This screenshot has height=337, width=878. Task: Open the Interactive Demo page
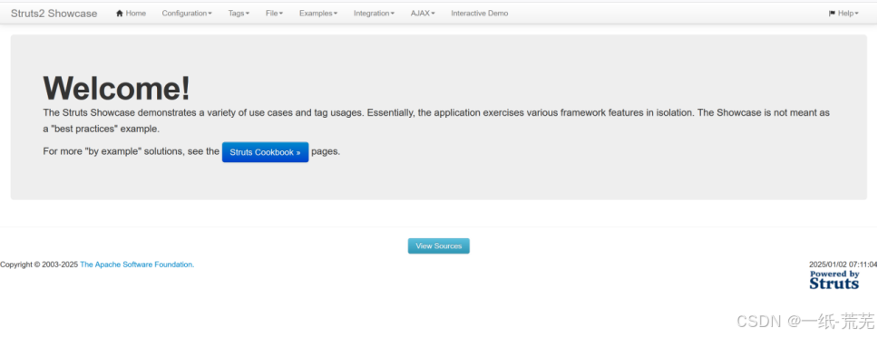pos(480,14)
